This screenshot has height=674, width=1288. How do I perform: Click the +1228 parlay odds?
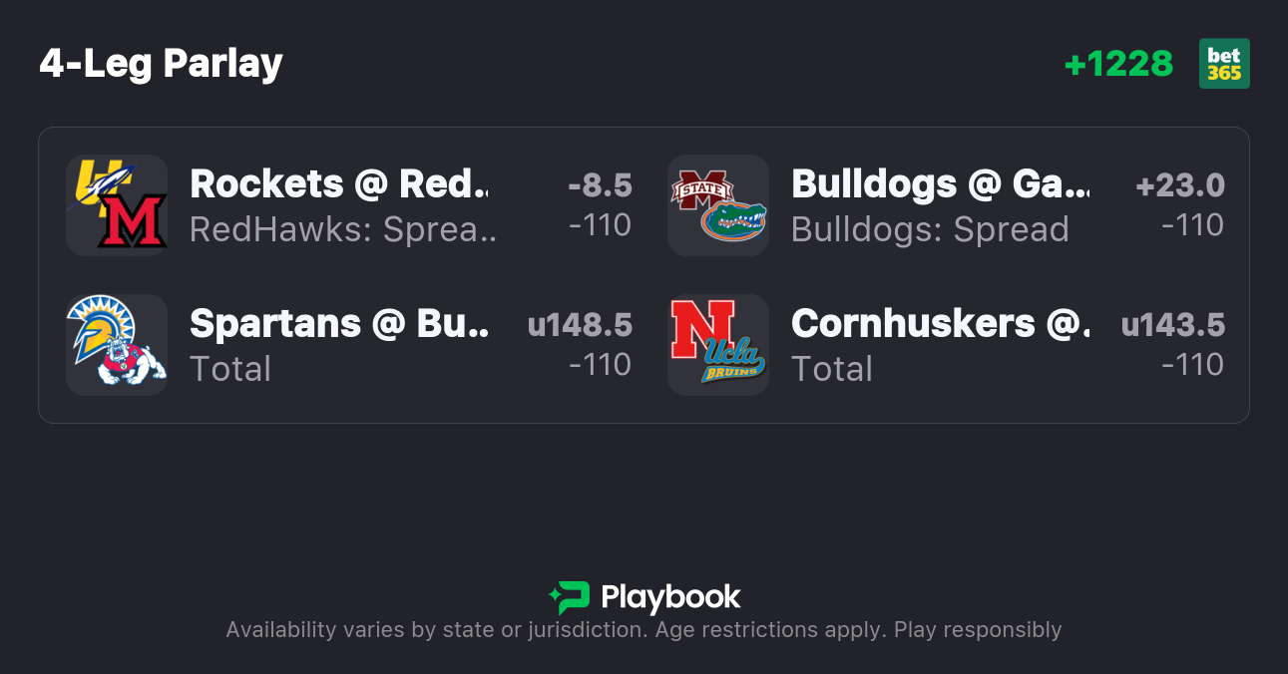(1118, 65)
